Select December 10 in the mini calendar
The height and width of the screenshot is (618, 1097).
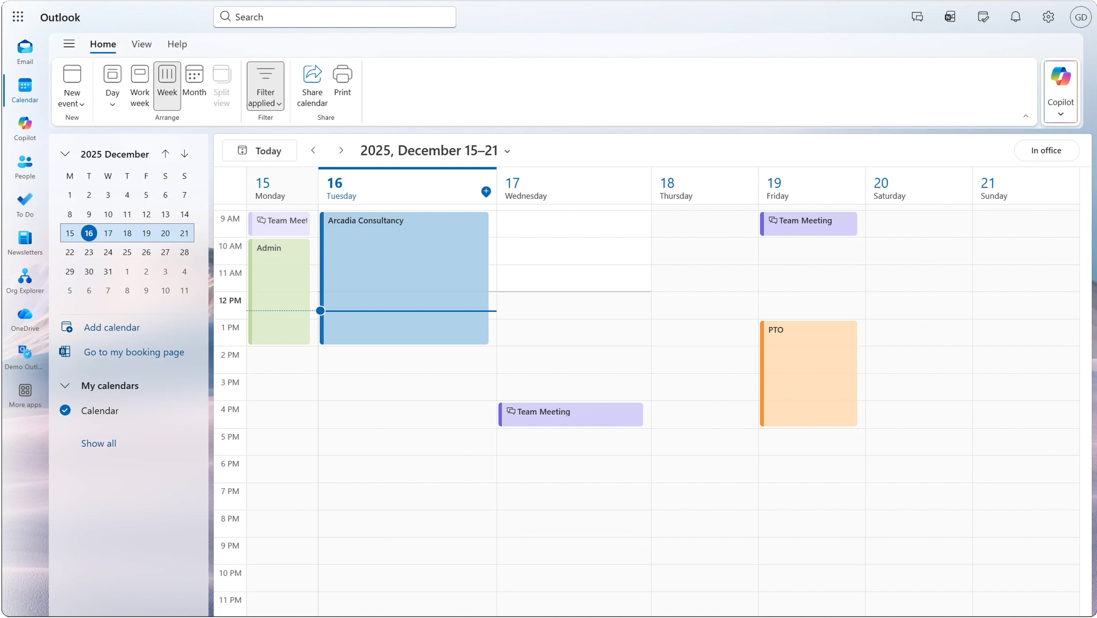tap(108, 214)
